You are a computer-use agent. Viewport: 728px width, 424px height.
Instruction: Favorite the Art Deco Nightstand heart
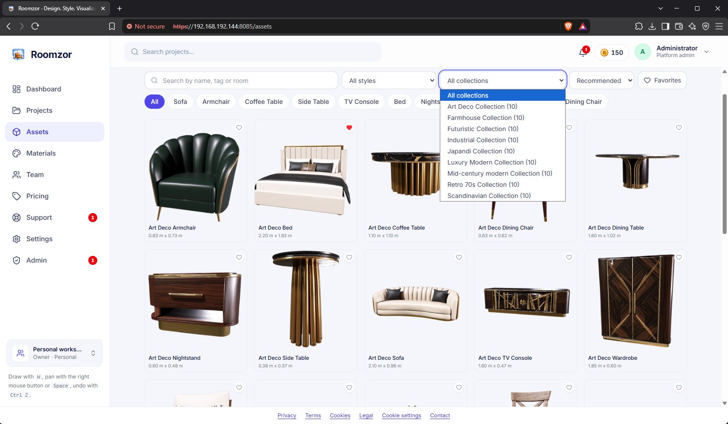239,257
